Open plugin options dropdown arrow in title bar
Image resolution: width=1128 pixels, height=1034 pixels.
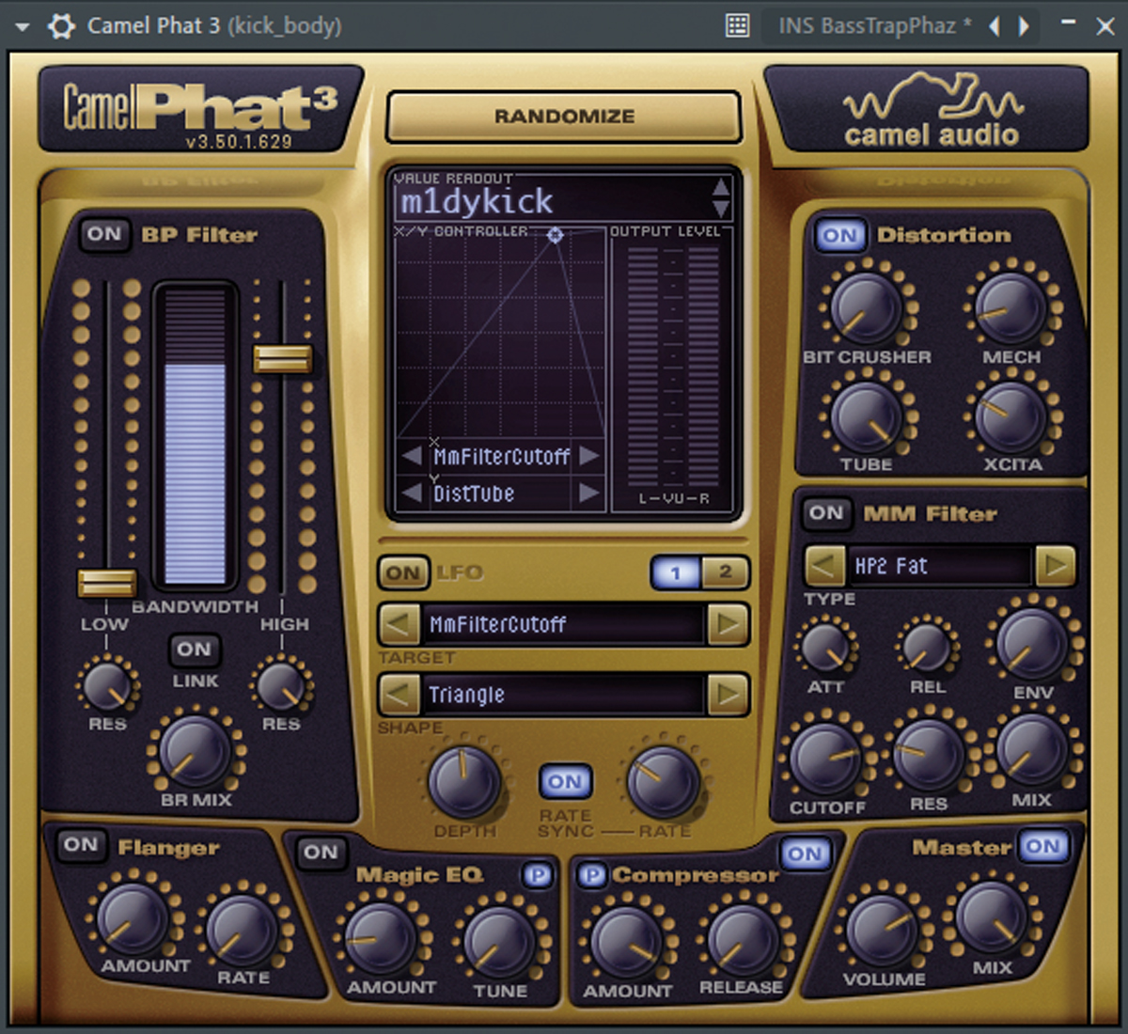click(23, 26)
